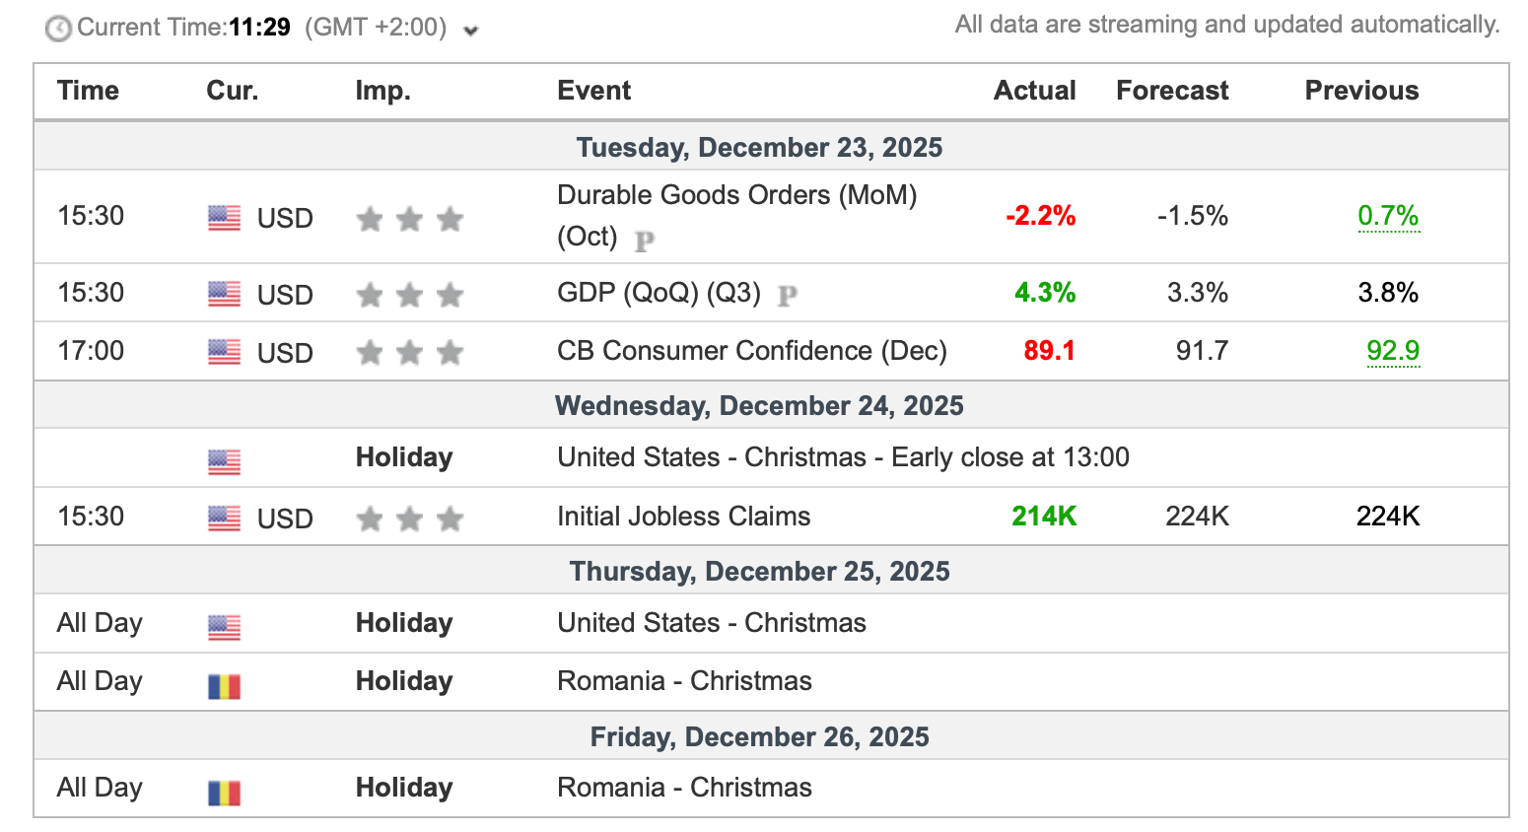Viewport: 1528px width, 832px height.
Task: Click the preliminary P icon next to GDP (QoQ)
Action: point(788,295)
